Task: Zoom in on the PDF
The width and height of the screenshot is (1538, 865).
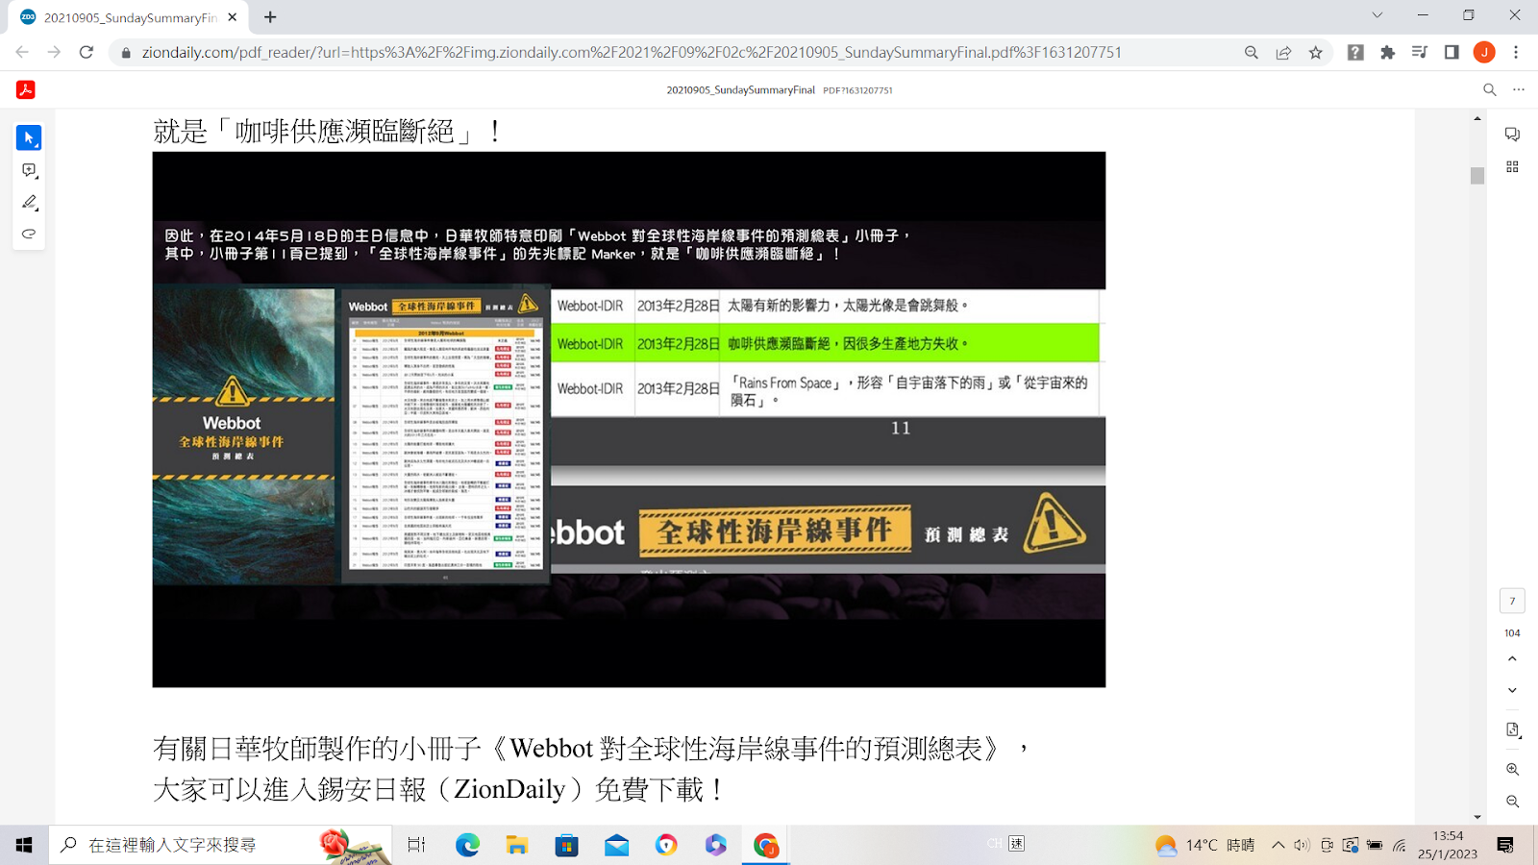Action: click(1512, 770)
